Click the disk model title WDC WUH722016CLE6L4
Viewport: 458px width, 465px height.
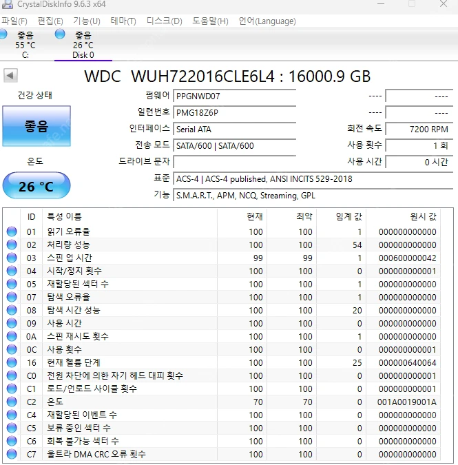tap(179, 76)
